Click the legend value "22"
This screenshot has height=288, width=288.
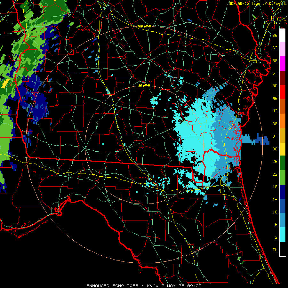(275, 174)
